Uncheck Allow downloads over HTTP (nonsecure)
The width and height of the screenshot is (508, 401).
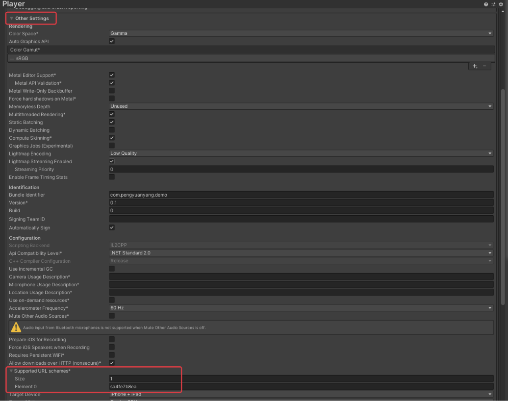(112, 363)
